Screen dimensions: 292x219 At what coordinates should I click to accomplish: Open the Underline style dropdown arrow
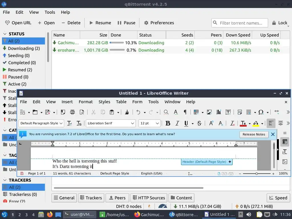[192, 123]
